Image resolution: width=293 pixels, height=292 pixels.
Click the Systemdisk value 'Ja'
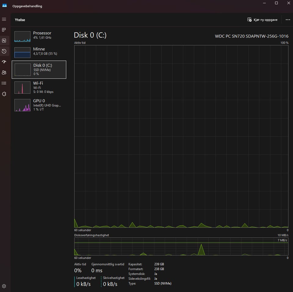click(x=156, y=274)
